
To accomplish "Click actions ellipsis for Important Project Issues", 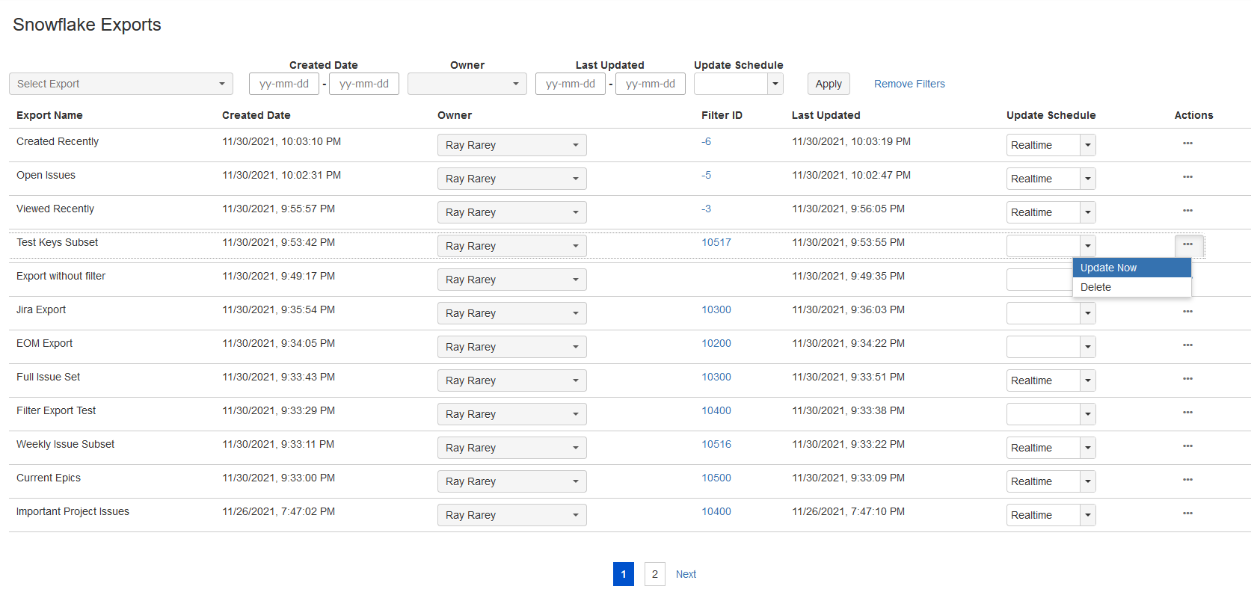I will coord(1187,514).
